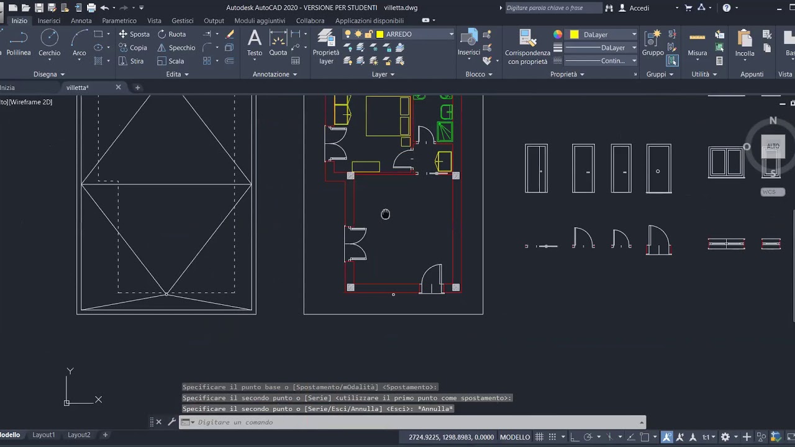Click the quick calculator icon in Utilità
795x447 pixels.
point(719,61)
